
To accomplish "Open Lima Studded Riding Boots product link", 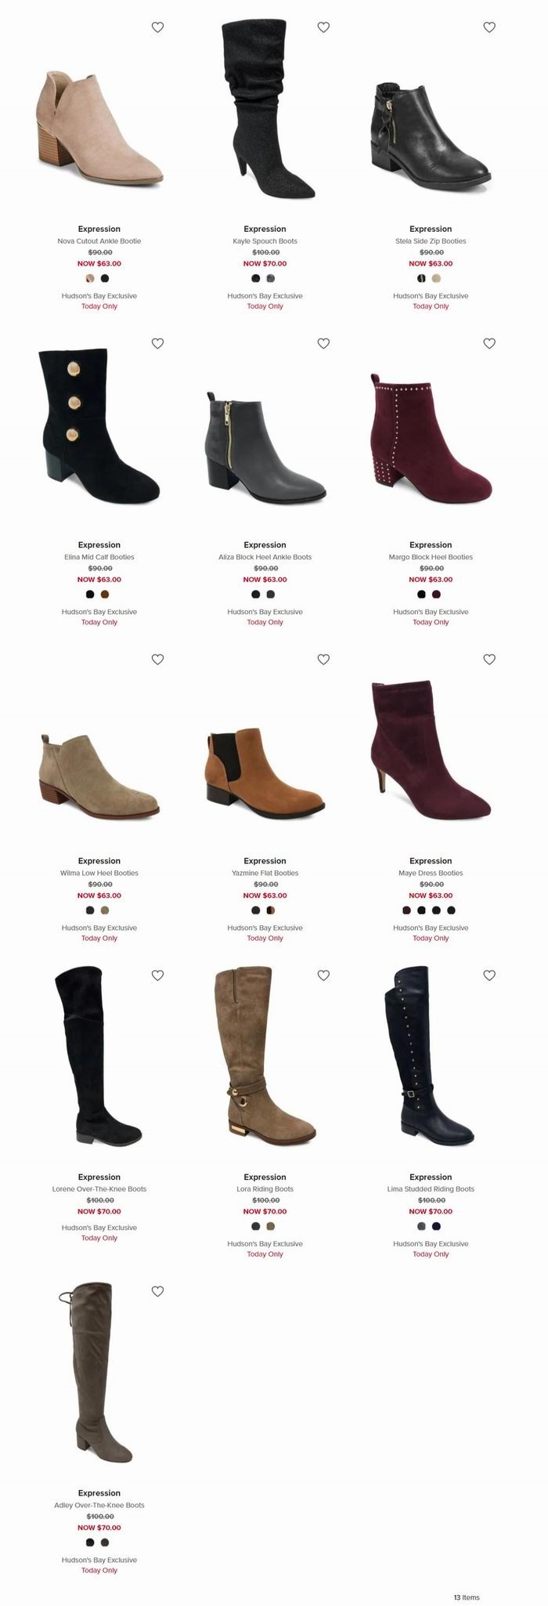I will (x=431, y=1189).
